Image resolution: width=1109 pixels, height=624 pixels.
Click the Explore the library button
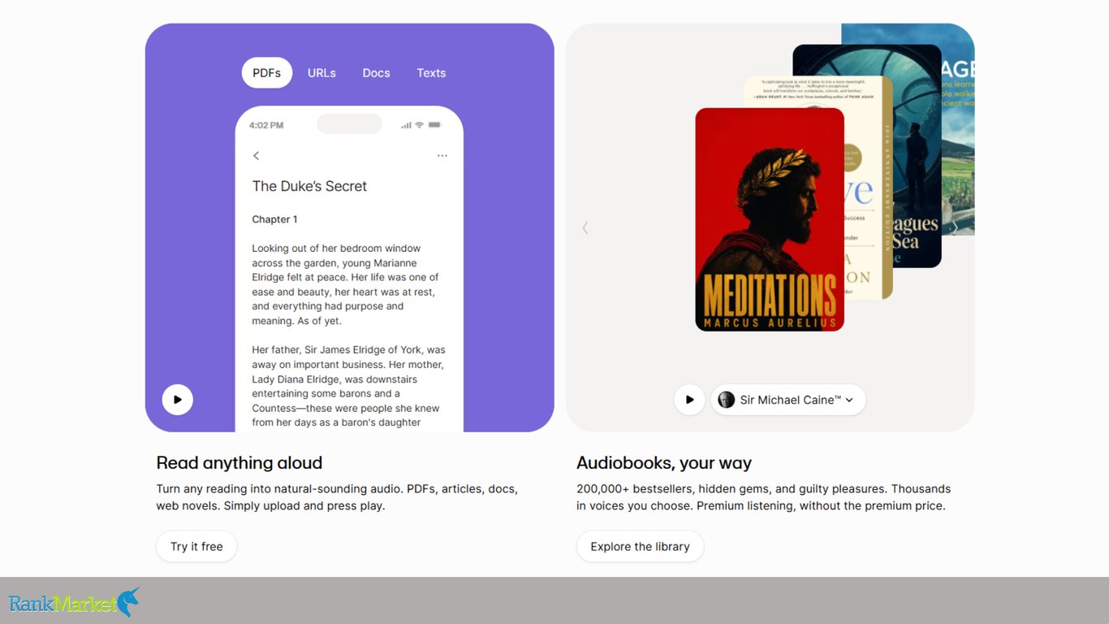[x=641, y=547]
